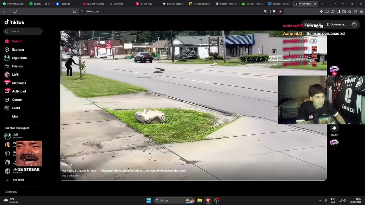The height and width of the screenshot is (205, 365).
Task: Switch to the CEDAPug browser tab
Action: pos(119,4)
